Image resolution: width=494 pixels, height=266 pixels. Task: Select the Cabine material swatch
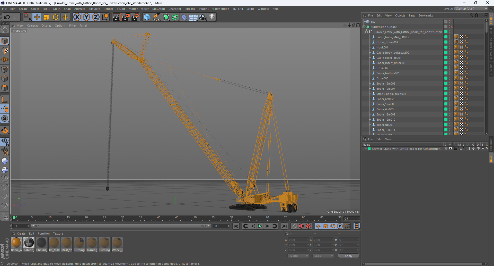[29, 244]
